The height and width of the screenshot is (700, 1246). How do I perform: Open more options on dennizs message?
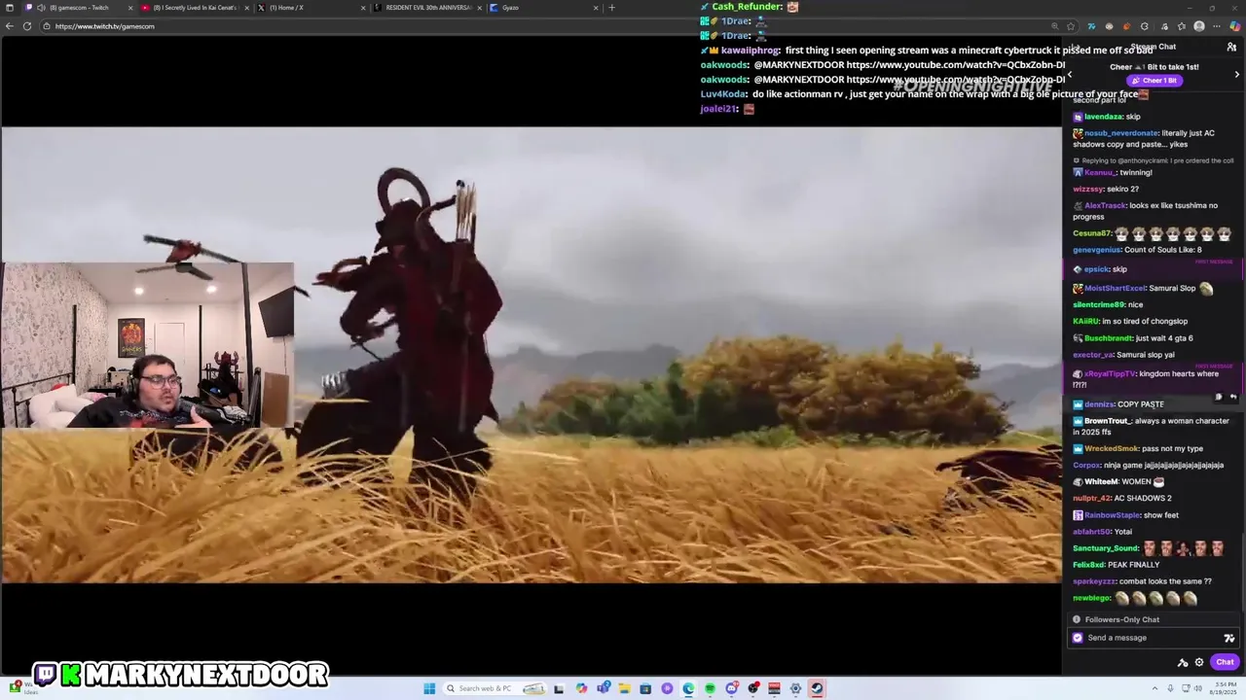tap(1219, 397)
